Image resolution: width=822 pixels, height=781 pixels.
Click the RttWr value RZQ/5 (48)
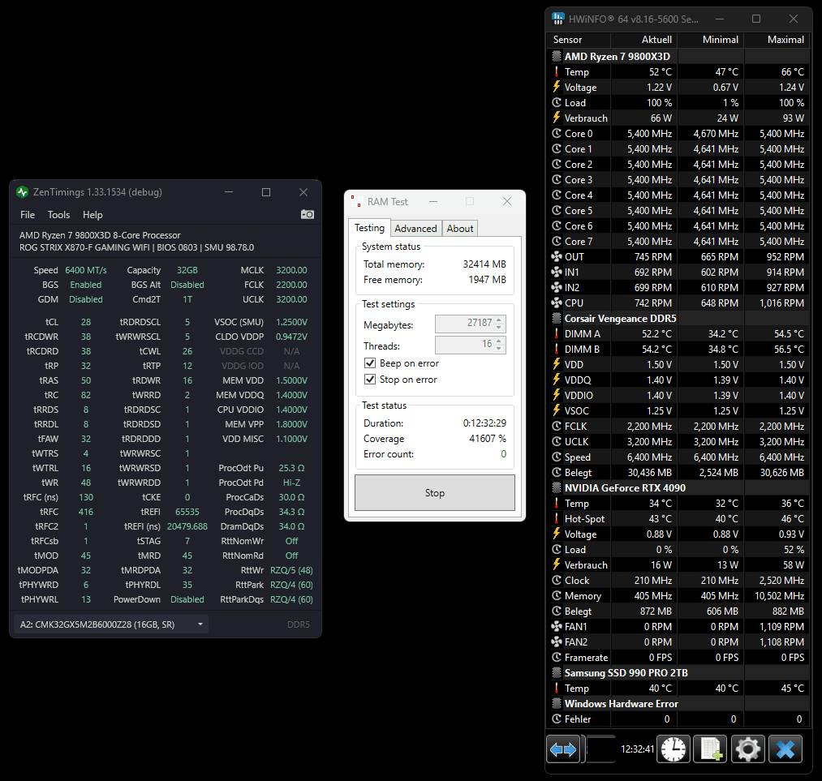(x=291, y=570)
